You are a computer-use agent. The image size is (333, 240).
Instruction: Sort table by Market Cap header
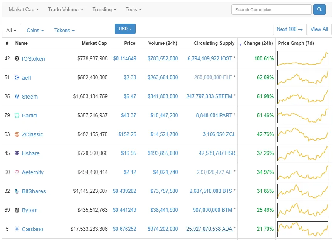click(94, 43)
